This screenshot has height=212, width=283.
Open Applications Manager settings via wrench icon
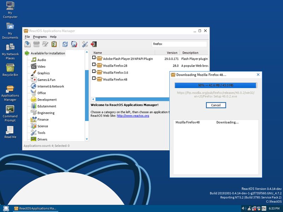(x=84, y=44)
